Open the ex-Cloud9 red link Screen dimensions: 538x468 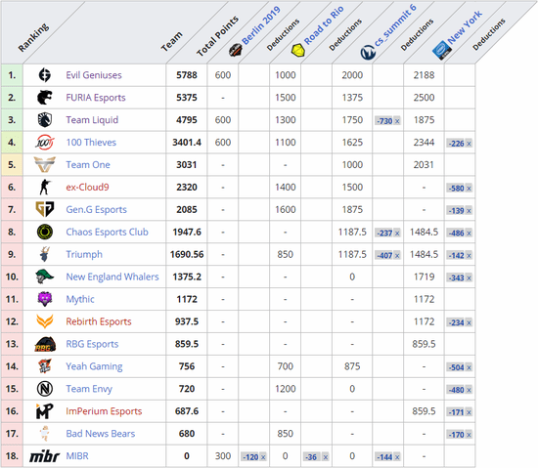(x=87, y=187)
